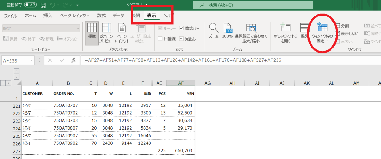Viewport: 381px width, 159px height.
Task: Switch to ページ レイアウト view
Action: (x=122, y=33)
